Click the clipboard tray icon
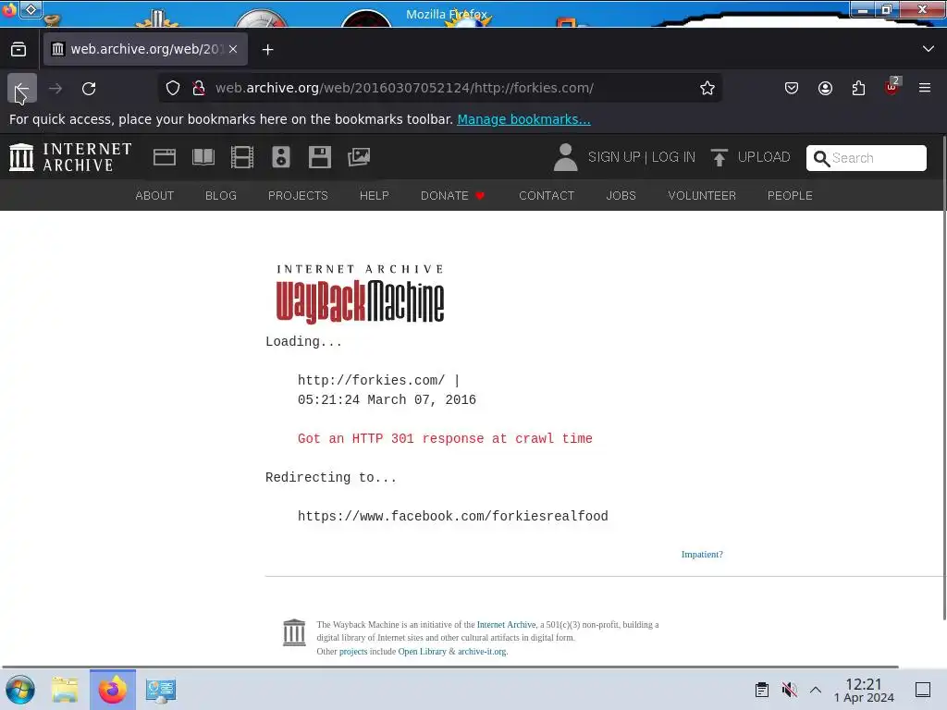 [762, 690]
